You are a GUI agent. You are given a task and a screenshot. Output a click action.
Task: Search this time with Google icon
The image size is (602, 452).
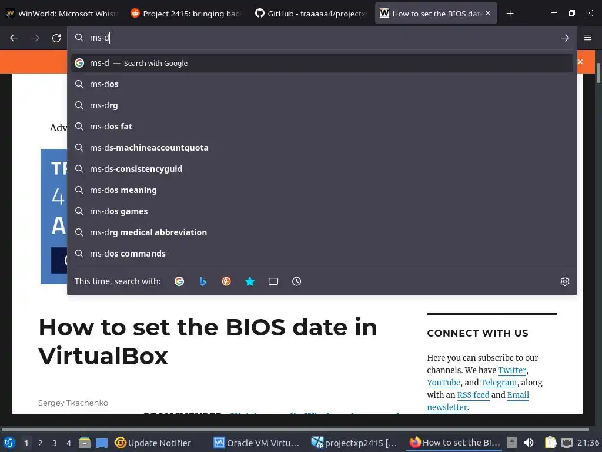coord(179,281)
